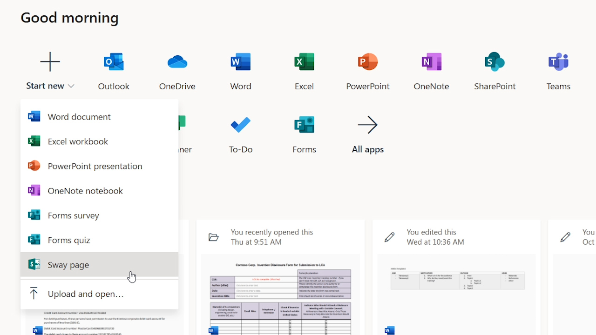Create a new OneNote notebook
Screen dimensions: 596x335
(99, 190)
